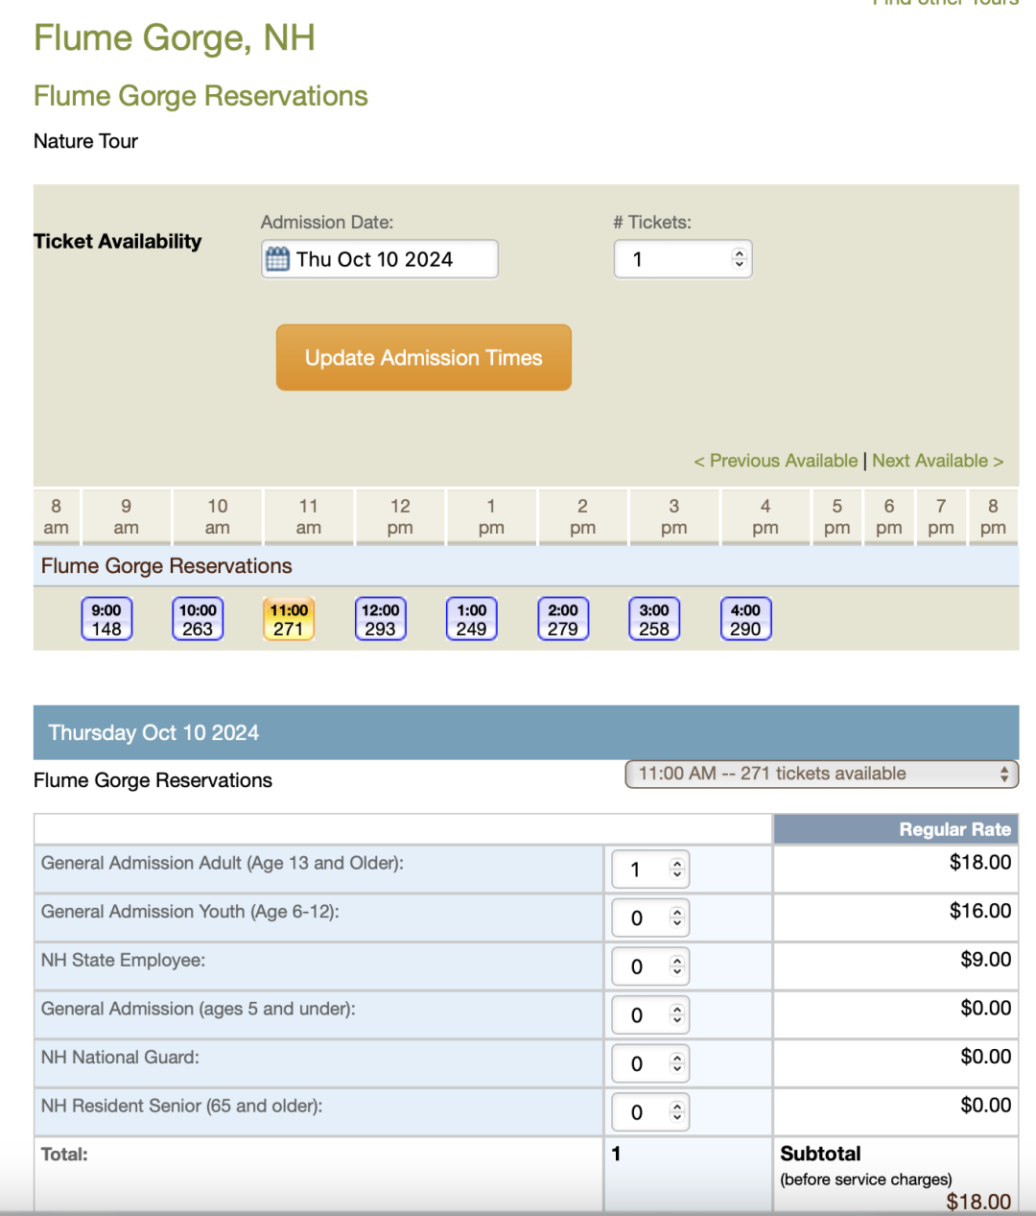Click the 3 pm timeline header

674,516
